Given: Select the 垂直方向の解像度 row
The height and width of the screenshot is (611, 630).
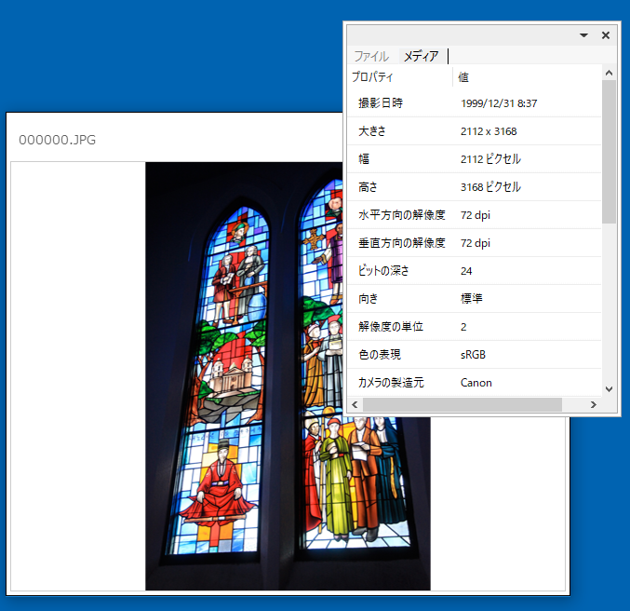Looking at the screenshot, I should point(474,243).
